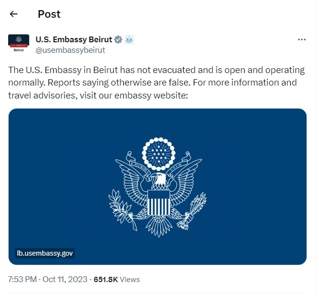Open the U.S. Embassy Beirut display name

pyautogui.click(x=73, y=39)
